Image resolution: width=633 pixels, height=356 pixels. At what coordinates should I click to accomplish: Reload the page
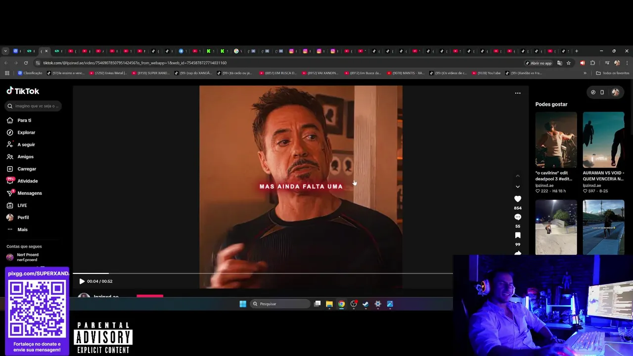26,63
